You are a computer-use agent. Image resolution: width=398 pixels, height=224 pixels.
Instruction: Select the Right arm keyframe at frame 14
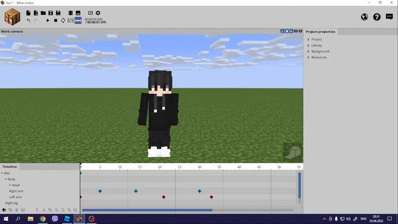click(x=136, y=191)
